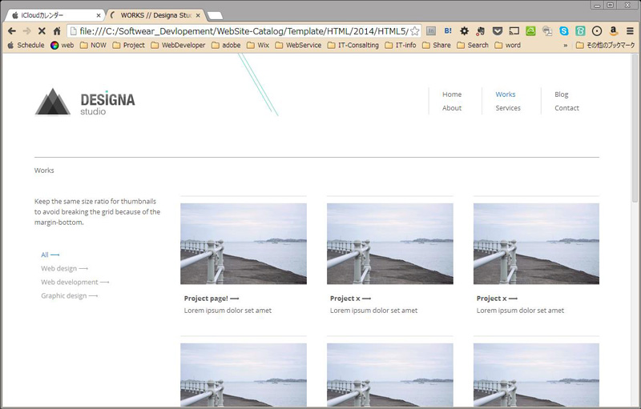Expand the Search bookmark folder

click(x=473, y=46)
